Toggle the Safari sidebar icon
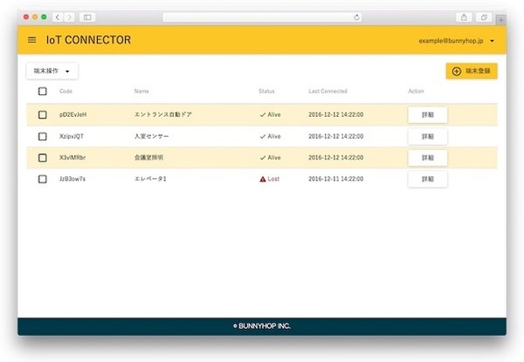 point(87,17)
